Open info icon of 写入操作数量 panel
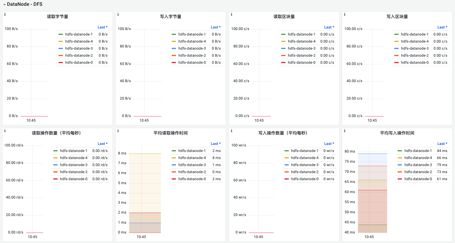 click(231, 131)
